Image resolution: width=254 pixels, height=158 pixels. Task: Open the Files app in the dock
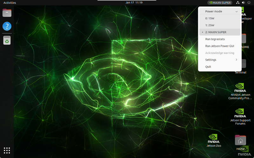pos(7,13)
